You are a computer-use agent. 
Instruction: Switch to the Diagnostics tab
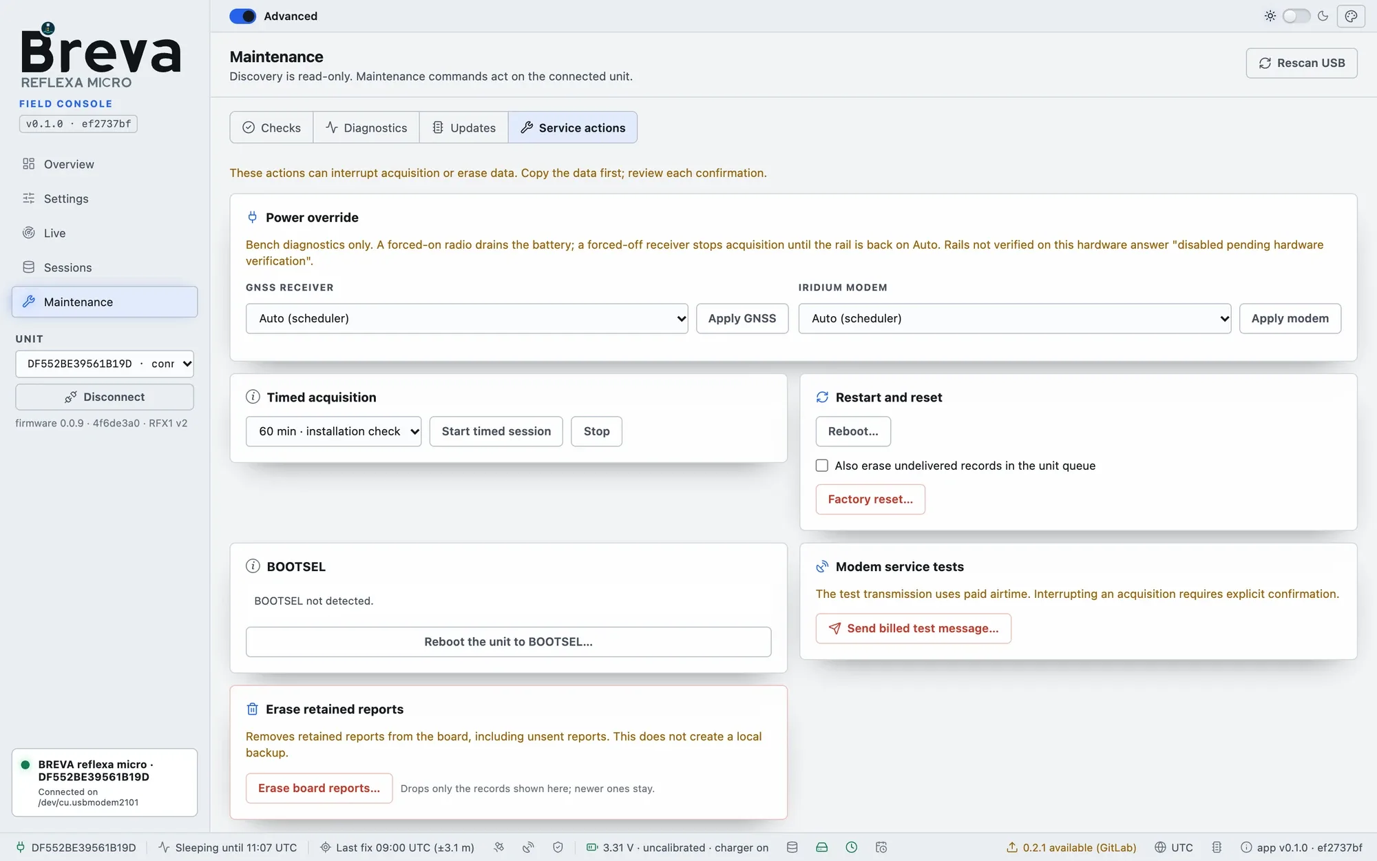(x=366, y=127)
